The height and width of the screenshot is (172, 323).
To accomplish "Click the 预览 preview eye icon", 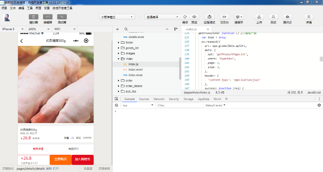I will coord(194,17).
